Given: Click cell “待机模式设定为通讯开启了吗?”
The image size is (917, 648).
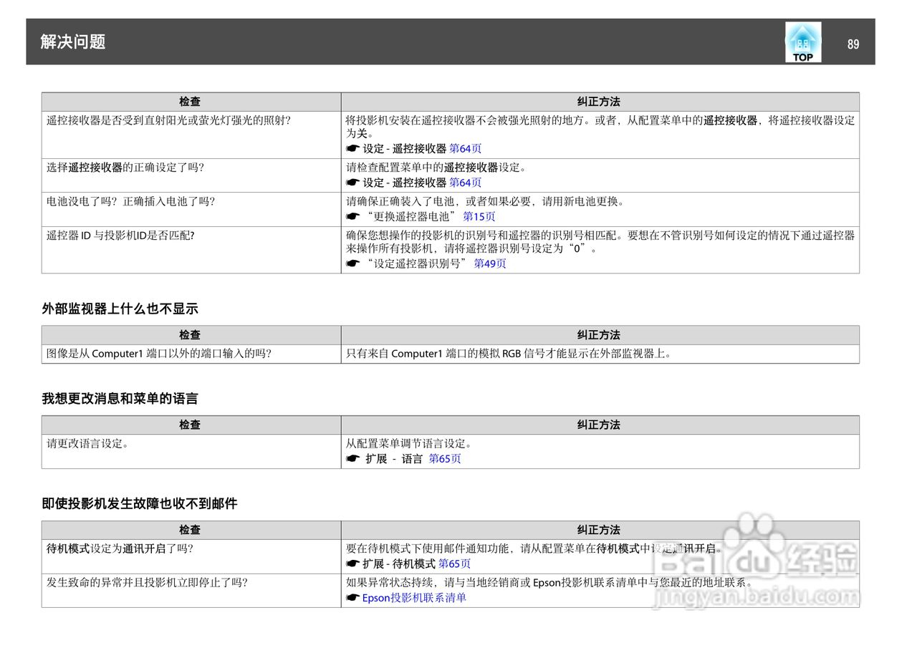Looking at the screenshot, I should (x=191, y=557).
